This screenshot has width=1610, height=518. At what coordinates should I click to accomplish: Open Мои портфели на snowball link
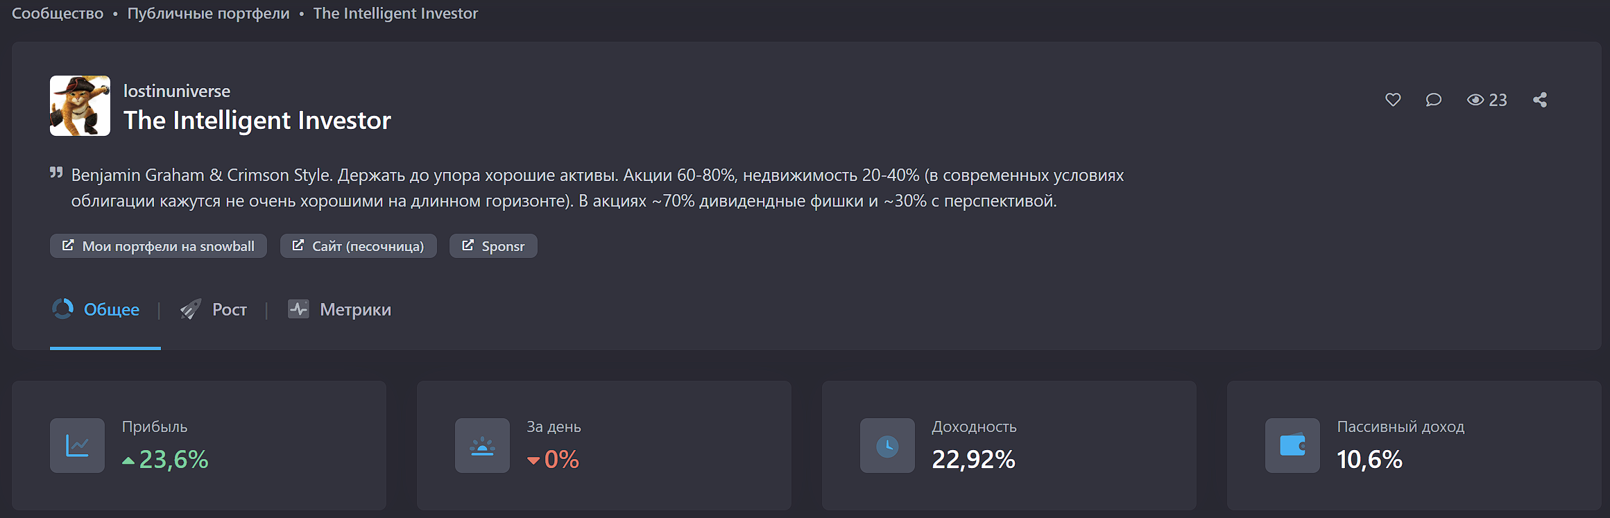coord(158,246)
